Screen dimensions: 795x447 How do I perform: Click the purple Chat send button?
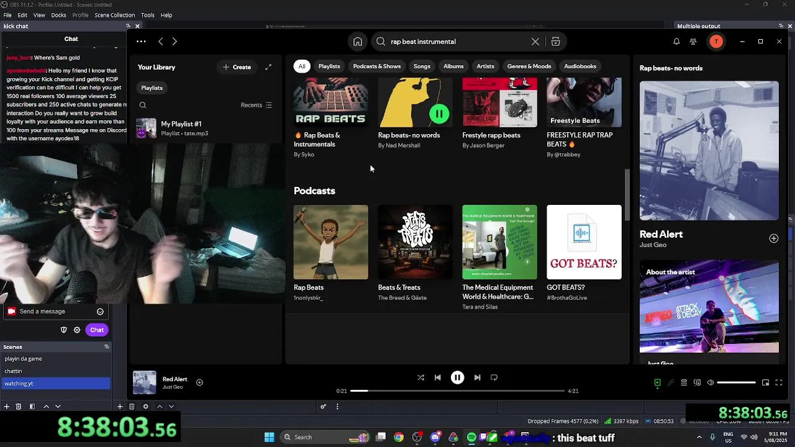97,330
